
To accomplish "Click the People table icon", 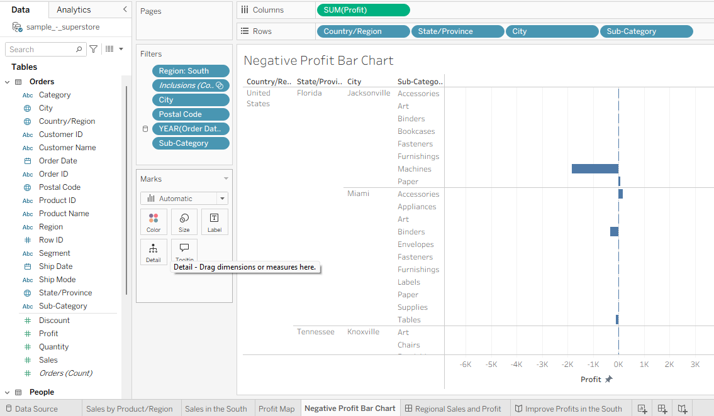I will point(19,392).
